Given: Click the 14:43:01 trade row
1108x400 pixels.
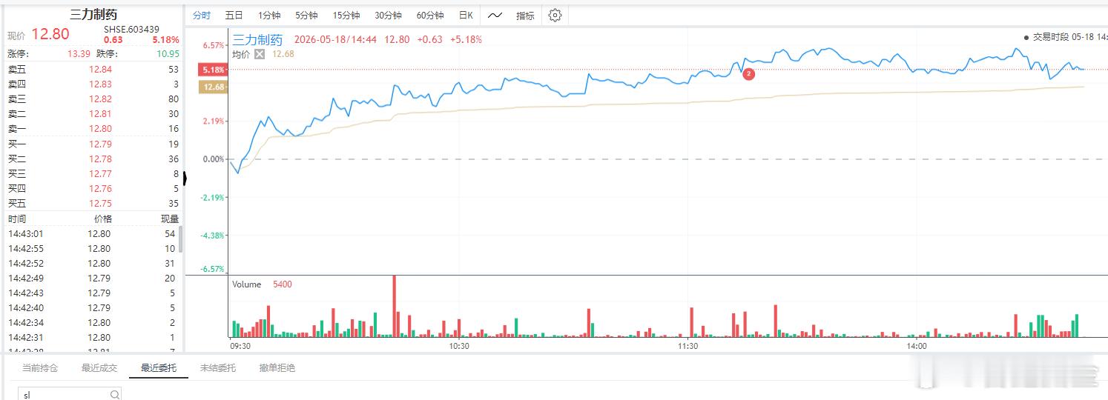Looking at the screenshot, I should tap(92, 233).
